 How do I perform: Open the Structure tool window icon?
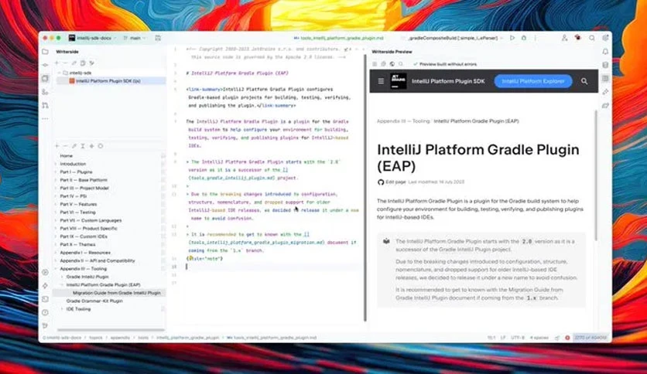coord(45,92)
